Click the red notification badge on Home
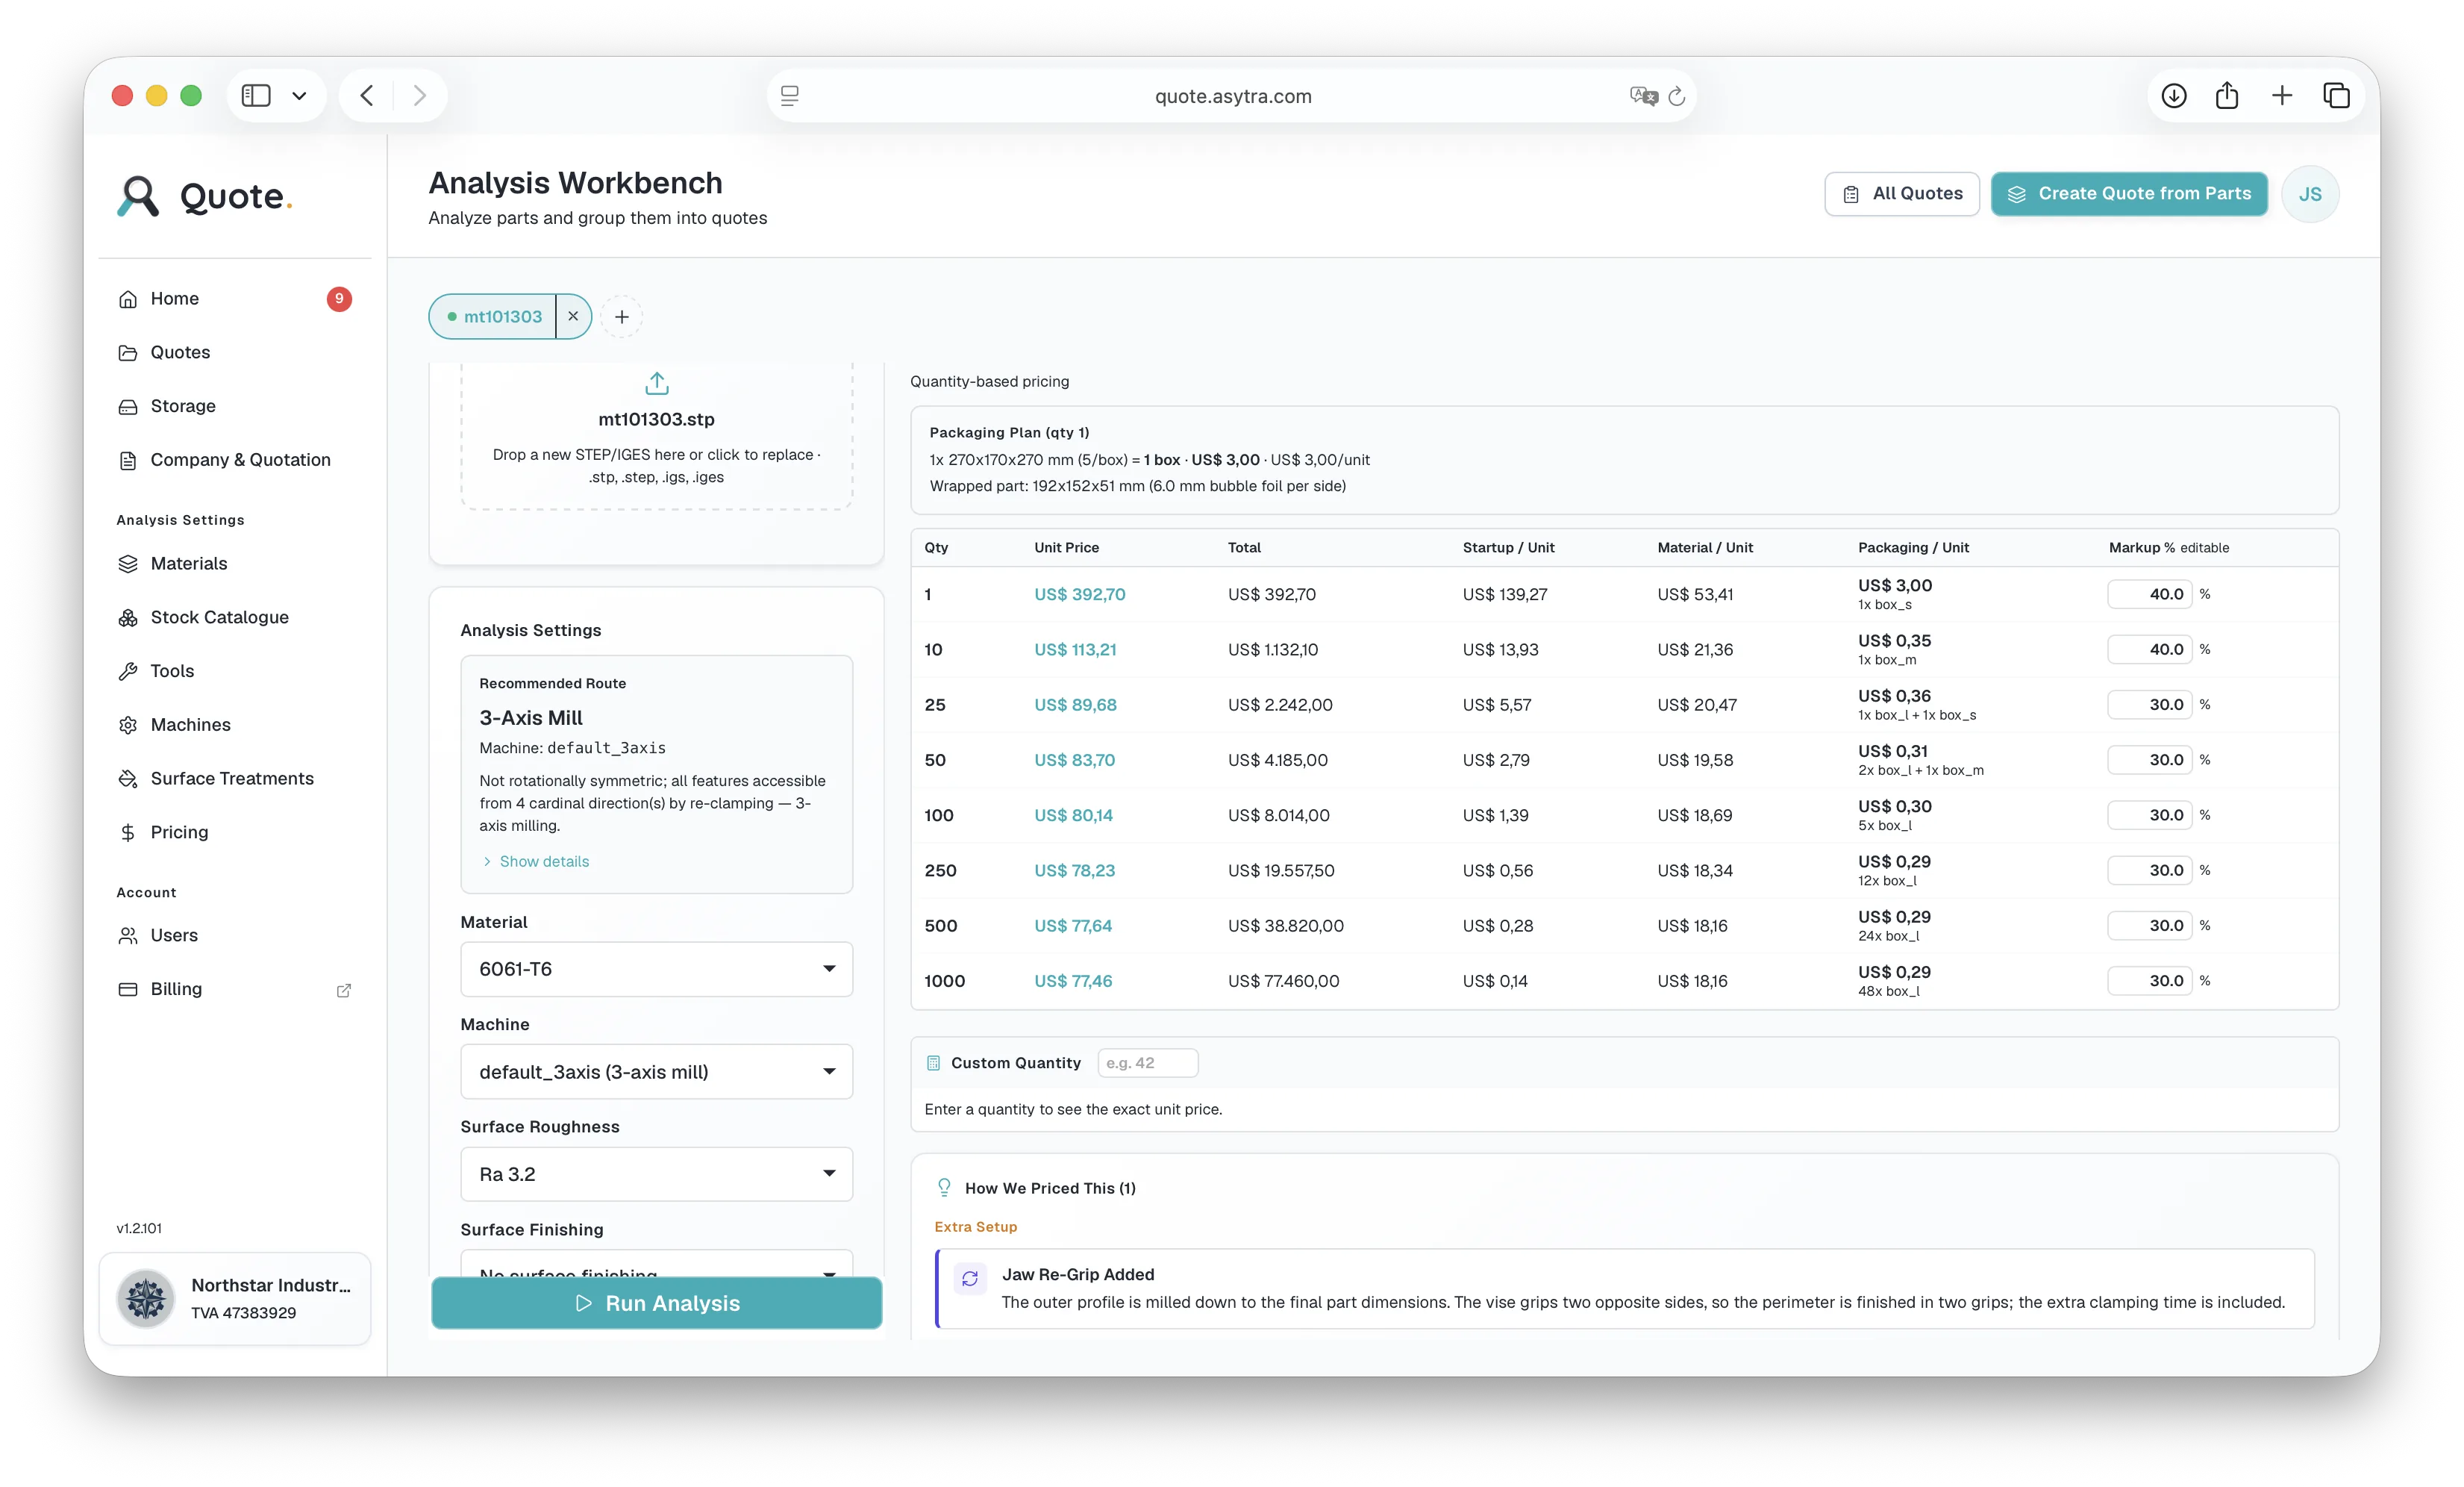This screenshot has width=2464, height=1487. coord(339,298)
